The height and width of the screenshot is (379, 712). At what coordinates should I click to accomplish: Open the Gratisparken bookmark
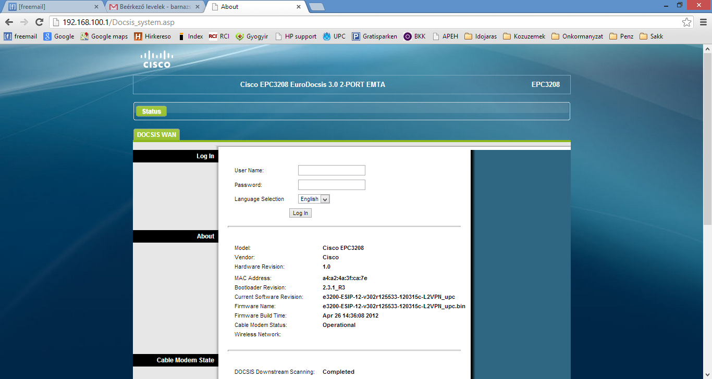(374, 36)
